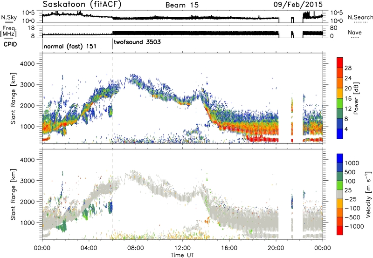Click the '20:00' time axis label
This screenshot has width=373, height=258.
[x=276, y=248]
